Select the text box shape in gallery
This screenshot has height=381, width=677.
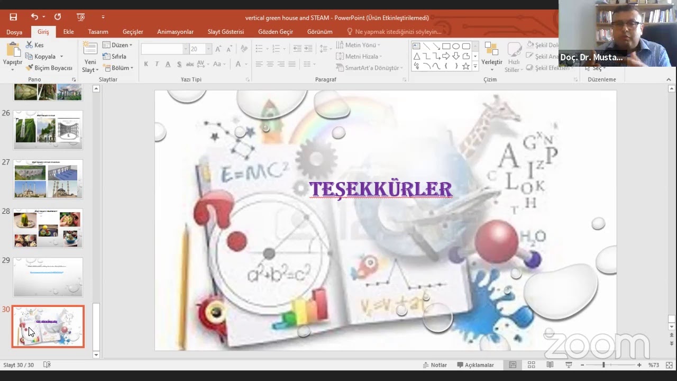[x=416, y=46]
